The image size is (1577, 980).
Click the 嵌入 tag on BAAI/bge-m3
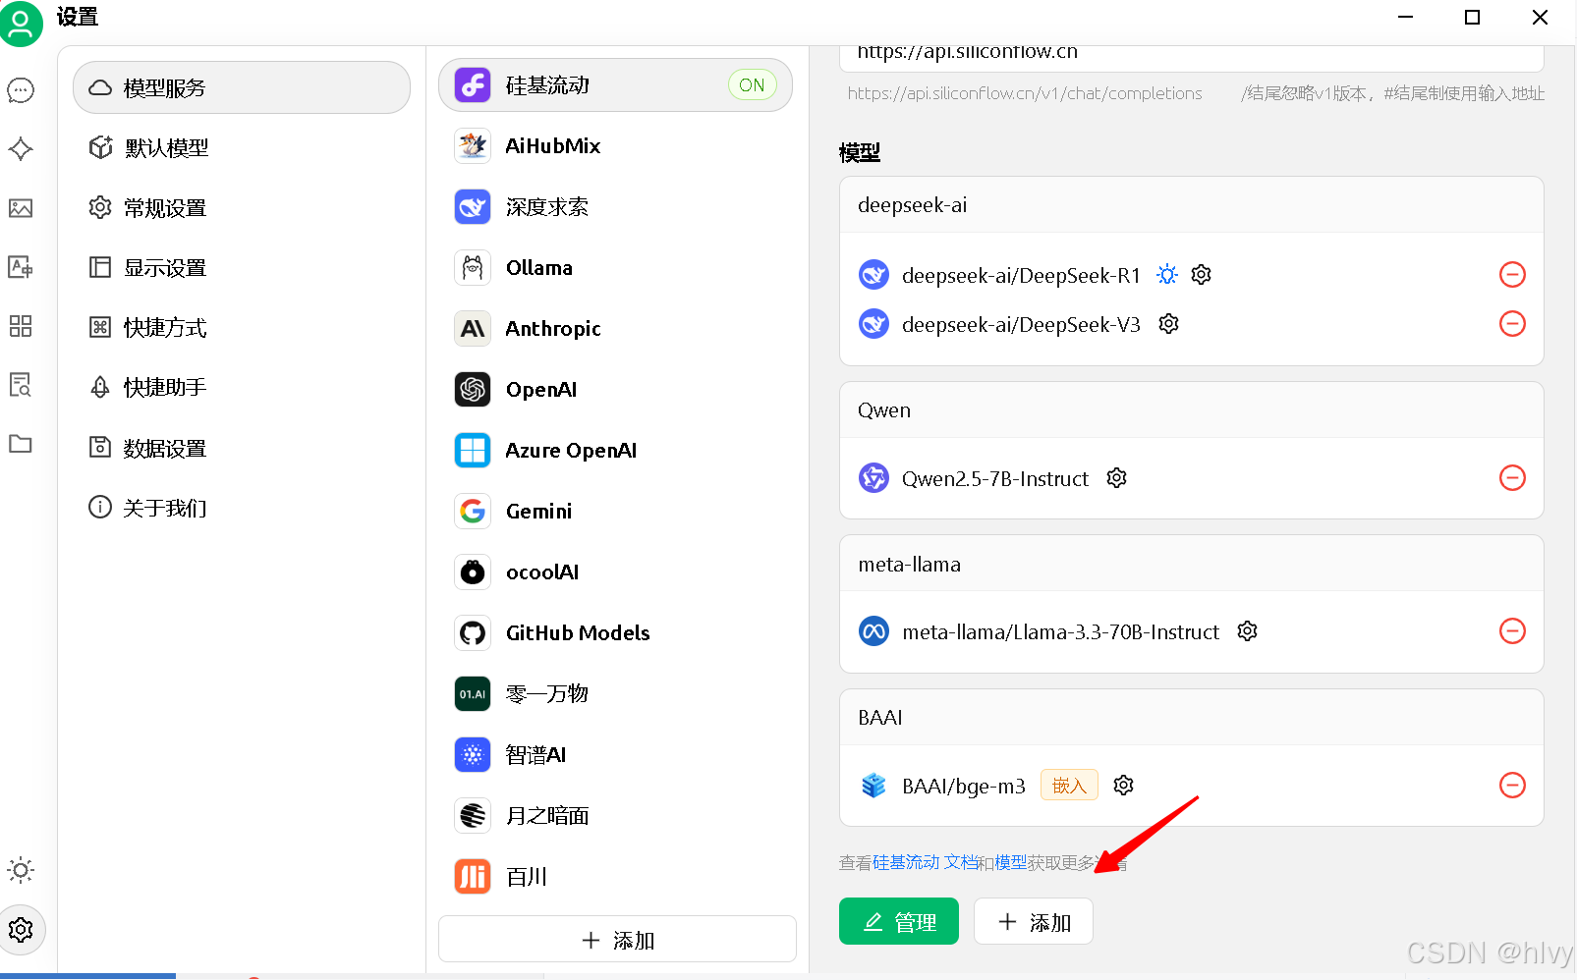(x=1069, y=786)
